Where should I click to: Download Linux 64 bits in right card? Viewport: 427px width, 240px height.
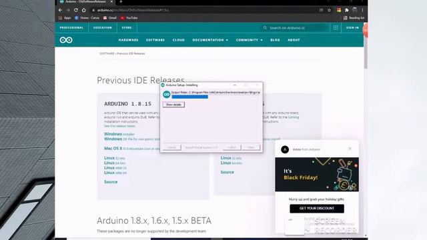coord(231,163)
